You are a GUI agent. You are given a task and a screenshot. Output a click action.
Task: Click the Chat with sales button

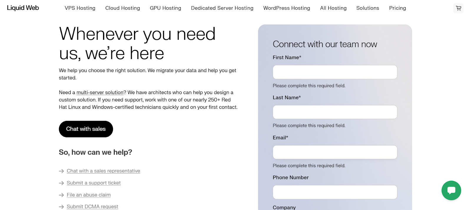86,129
